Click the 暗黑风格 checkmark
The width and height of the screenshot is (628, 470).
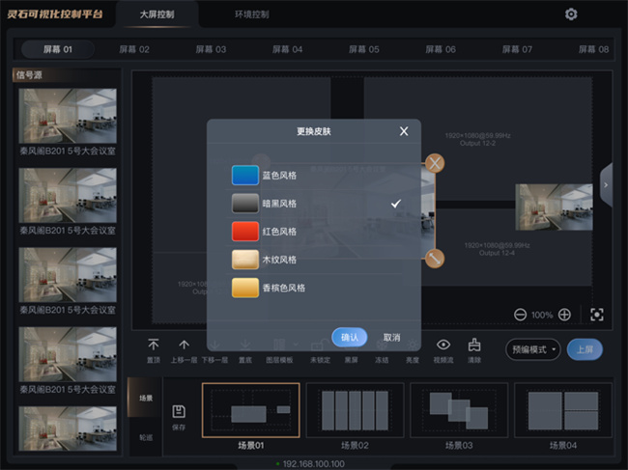(x=396, y=204)
